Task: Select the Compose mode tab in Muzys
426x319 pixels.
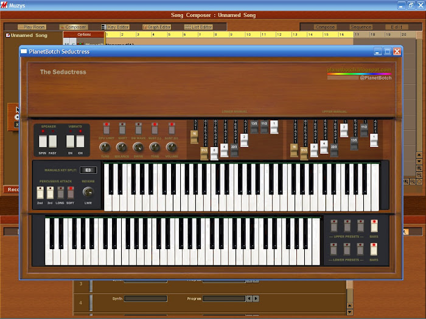Action: pos(325,27)
